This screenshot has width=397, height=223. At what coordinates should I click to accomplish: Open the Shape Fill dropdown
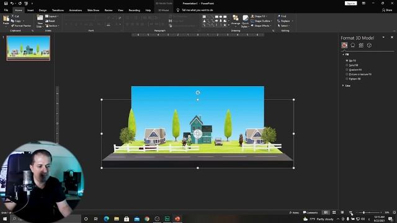[x=259, y=16]
